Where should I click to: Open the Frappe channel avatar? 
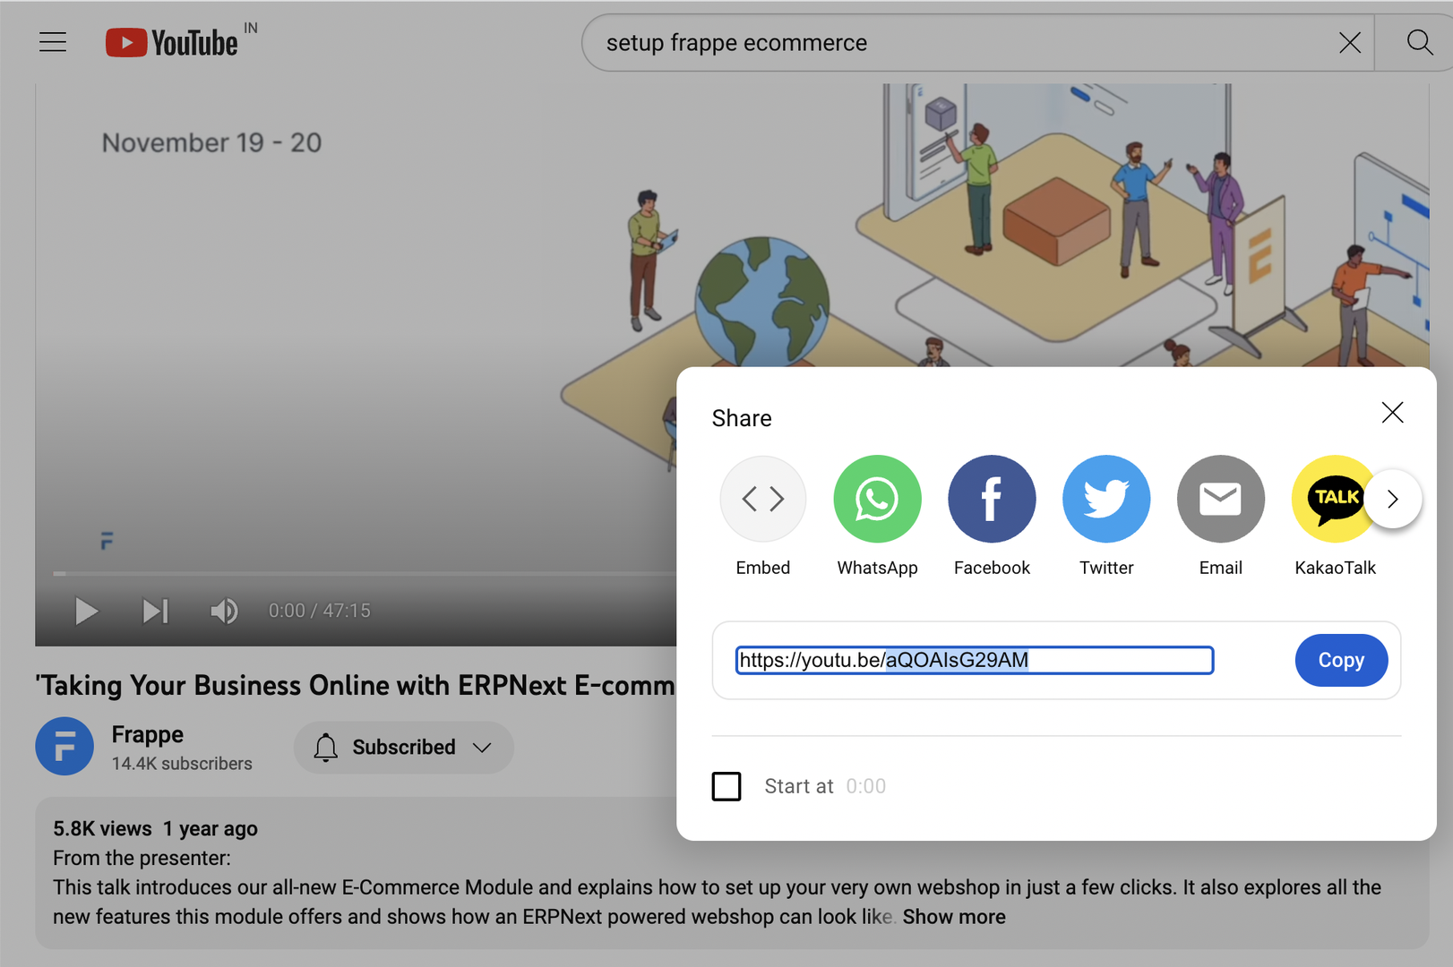[x=64, y=746]
